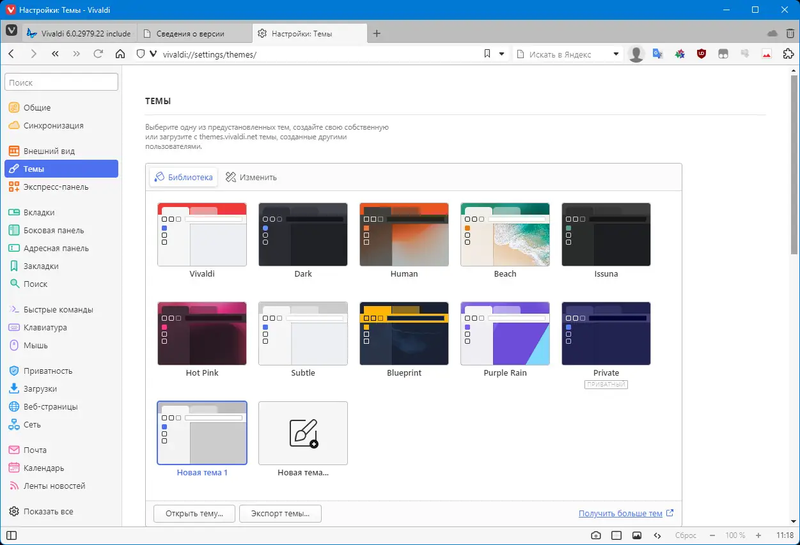The height and width of the screenshot is (545, 800).
Task: Open the user profile avatar
Action: 636,54
